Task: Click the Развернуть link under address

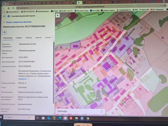Action: tap(22, 79)
